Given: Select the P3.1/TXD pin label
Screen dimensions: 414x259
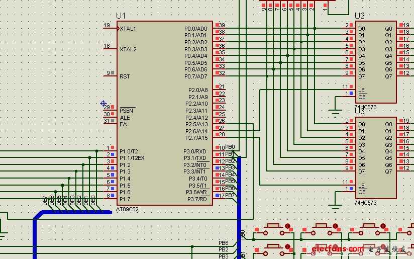Looking at the screenshot, I should click(195, 158).
